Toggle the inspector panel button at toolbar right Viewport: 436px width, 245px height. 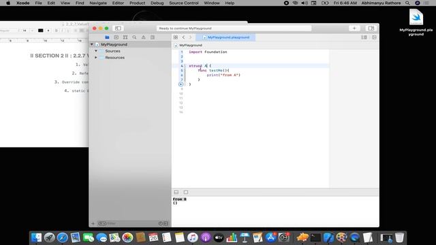(x=371, y=29)
